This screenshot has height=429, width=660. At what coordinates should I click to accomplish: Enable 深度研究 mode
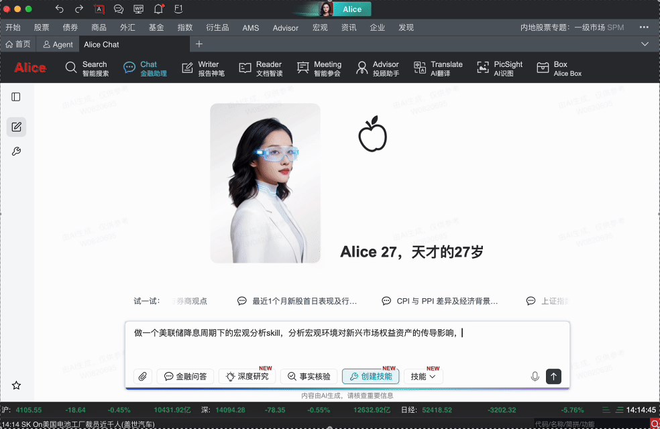tap(247, 377)
